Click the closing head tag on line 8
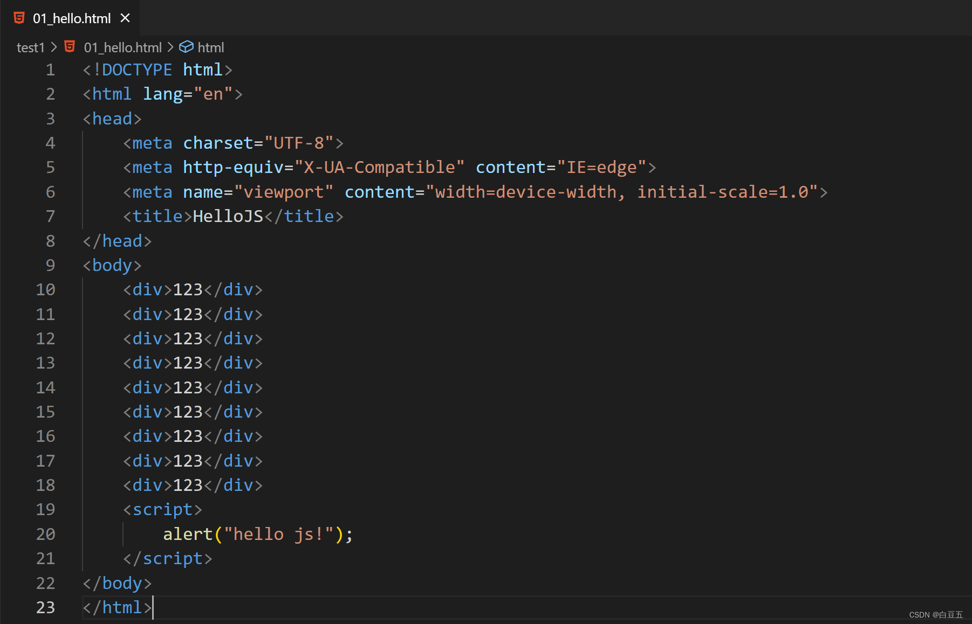 (117, 241)
